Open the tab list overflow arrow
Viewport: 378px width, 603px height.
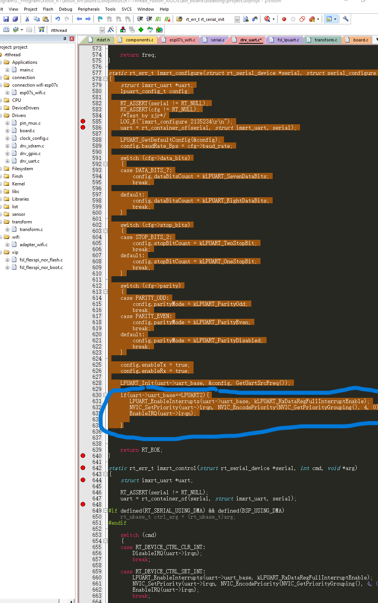coord(376,40)
